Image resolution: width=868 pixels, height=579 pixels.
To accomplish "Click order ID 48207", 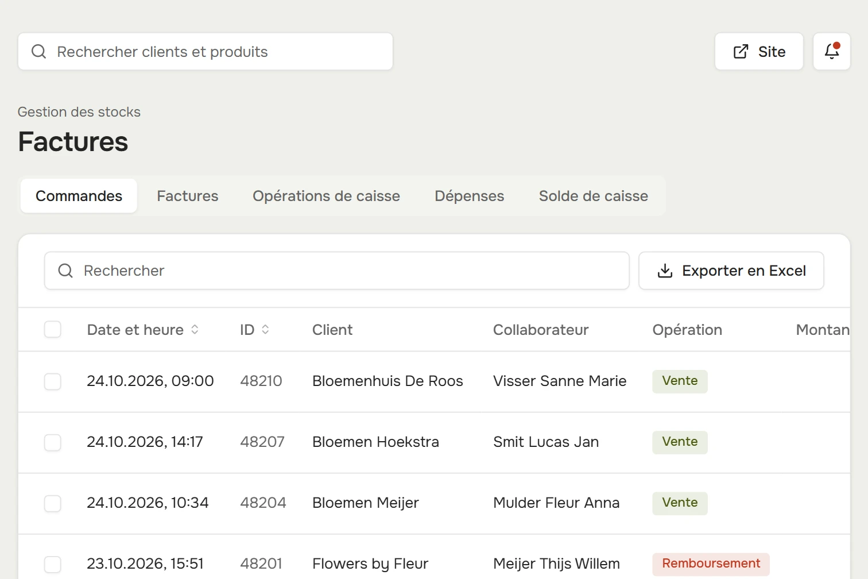I will (x=262, y=442).
